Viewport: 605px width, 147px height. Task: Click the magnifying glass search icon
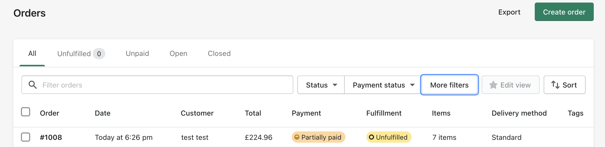click(x=32, y=85)
